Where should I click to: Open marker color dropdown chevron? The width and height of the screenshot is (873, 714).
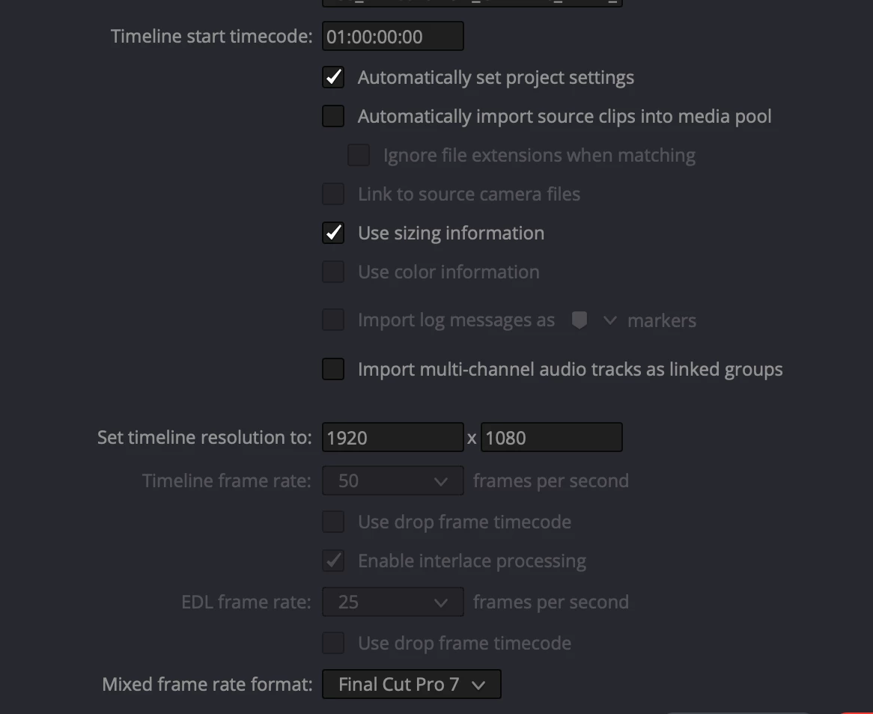click(609, 320)
